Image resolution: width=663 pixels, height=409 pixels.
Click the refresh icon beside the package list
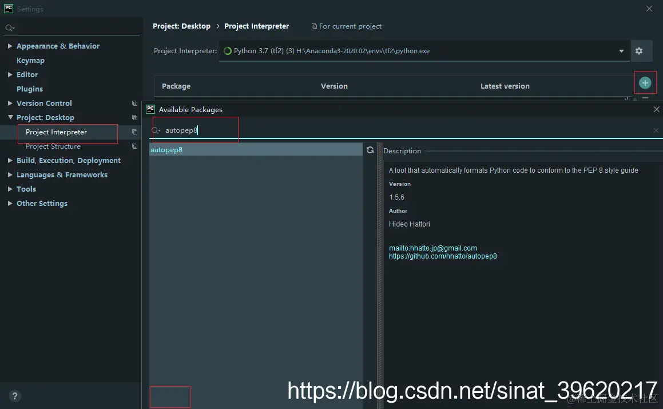click(x=370, y=150)
